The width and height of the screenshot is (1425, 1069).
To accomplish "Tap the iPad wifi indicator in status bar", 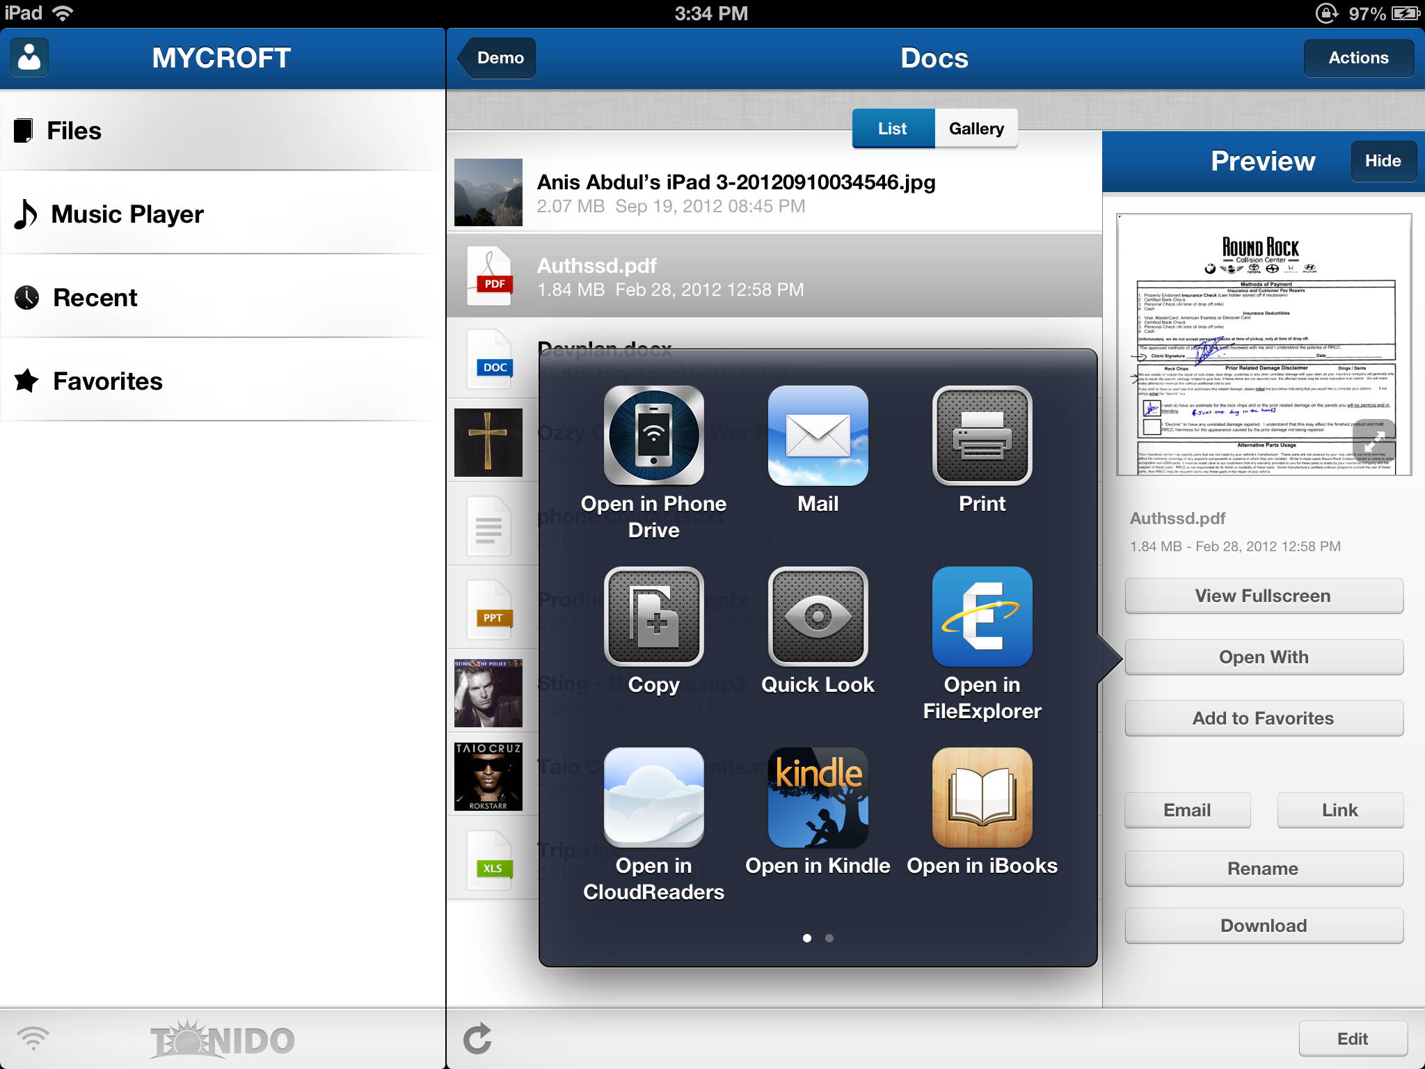I will pyautogui.click(x=63, y=13).
